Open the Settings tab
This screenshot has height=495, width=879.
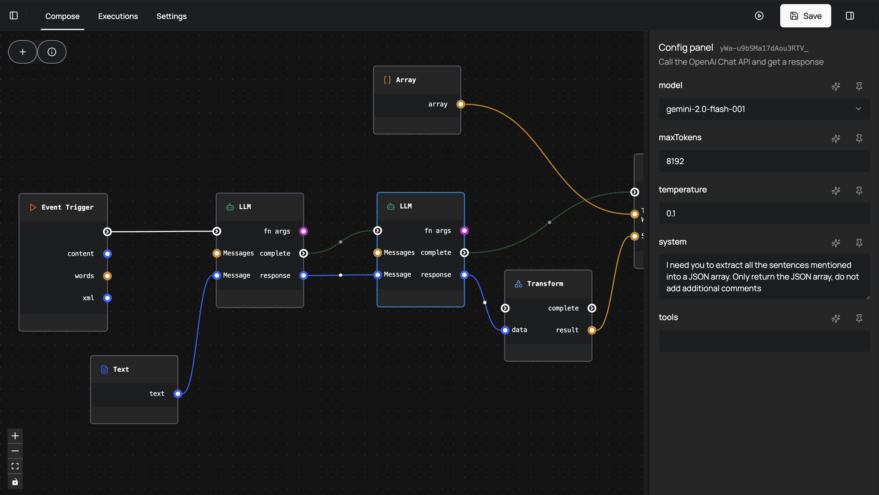tap(172, 16)
